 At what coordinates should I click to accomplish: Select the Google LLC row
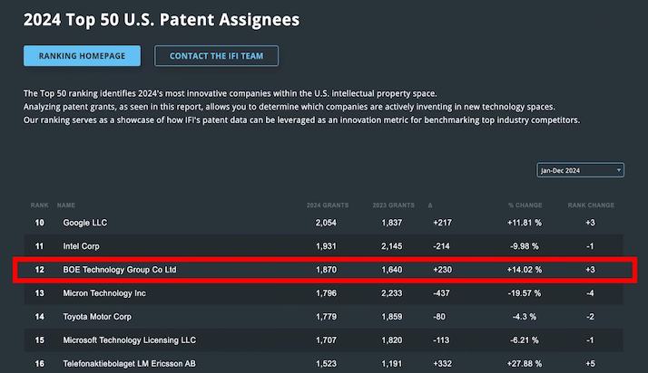pyautogui.click(x=87, y=223)
